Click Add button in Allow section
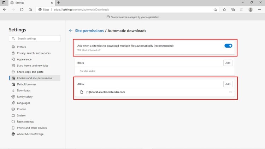The width and height of the screenshot is (265, 149). (x=228, y=84)
